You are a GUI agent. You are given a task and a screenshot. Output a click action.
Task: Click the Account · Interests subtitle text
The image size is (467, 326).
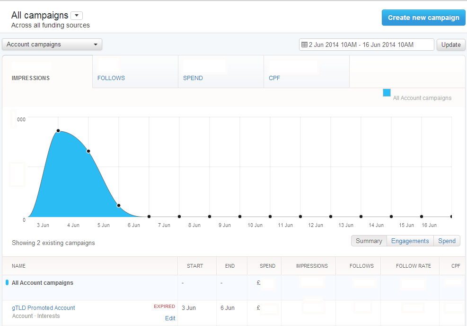[x=36, y=316]
